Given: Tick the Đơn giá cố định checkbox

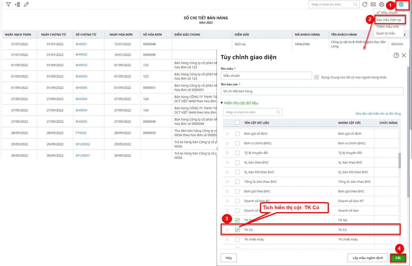Looking at the screenshot, I should (x=237, y=134).
